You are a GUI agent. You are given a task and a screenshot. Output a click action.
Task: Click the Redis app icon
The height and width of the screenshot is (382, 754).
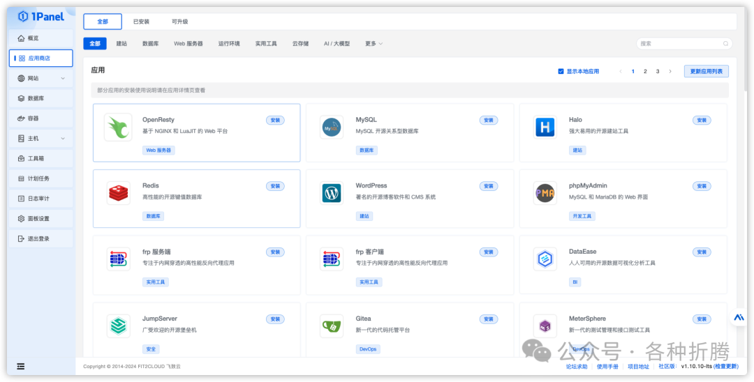[118, 193]
